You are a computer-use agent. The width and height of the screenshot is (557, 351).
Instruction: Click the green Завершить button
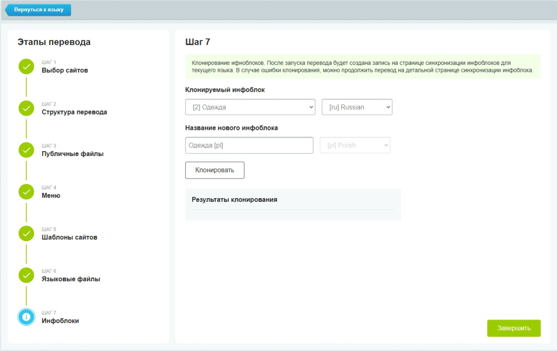[x=514, y=328]
